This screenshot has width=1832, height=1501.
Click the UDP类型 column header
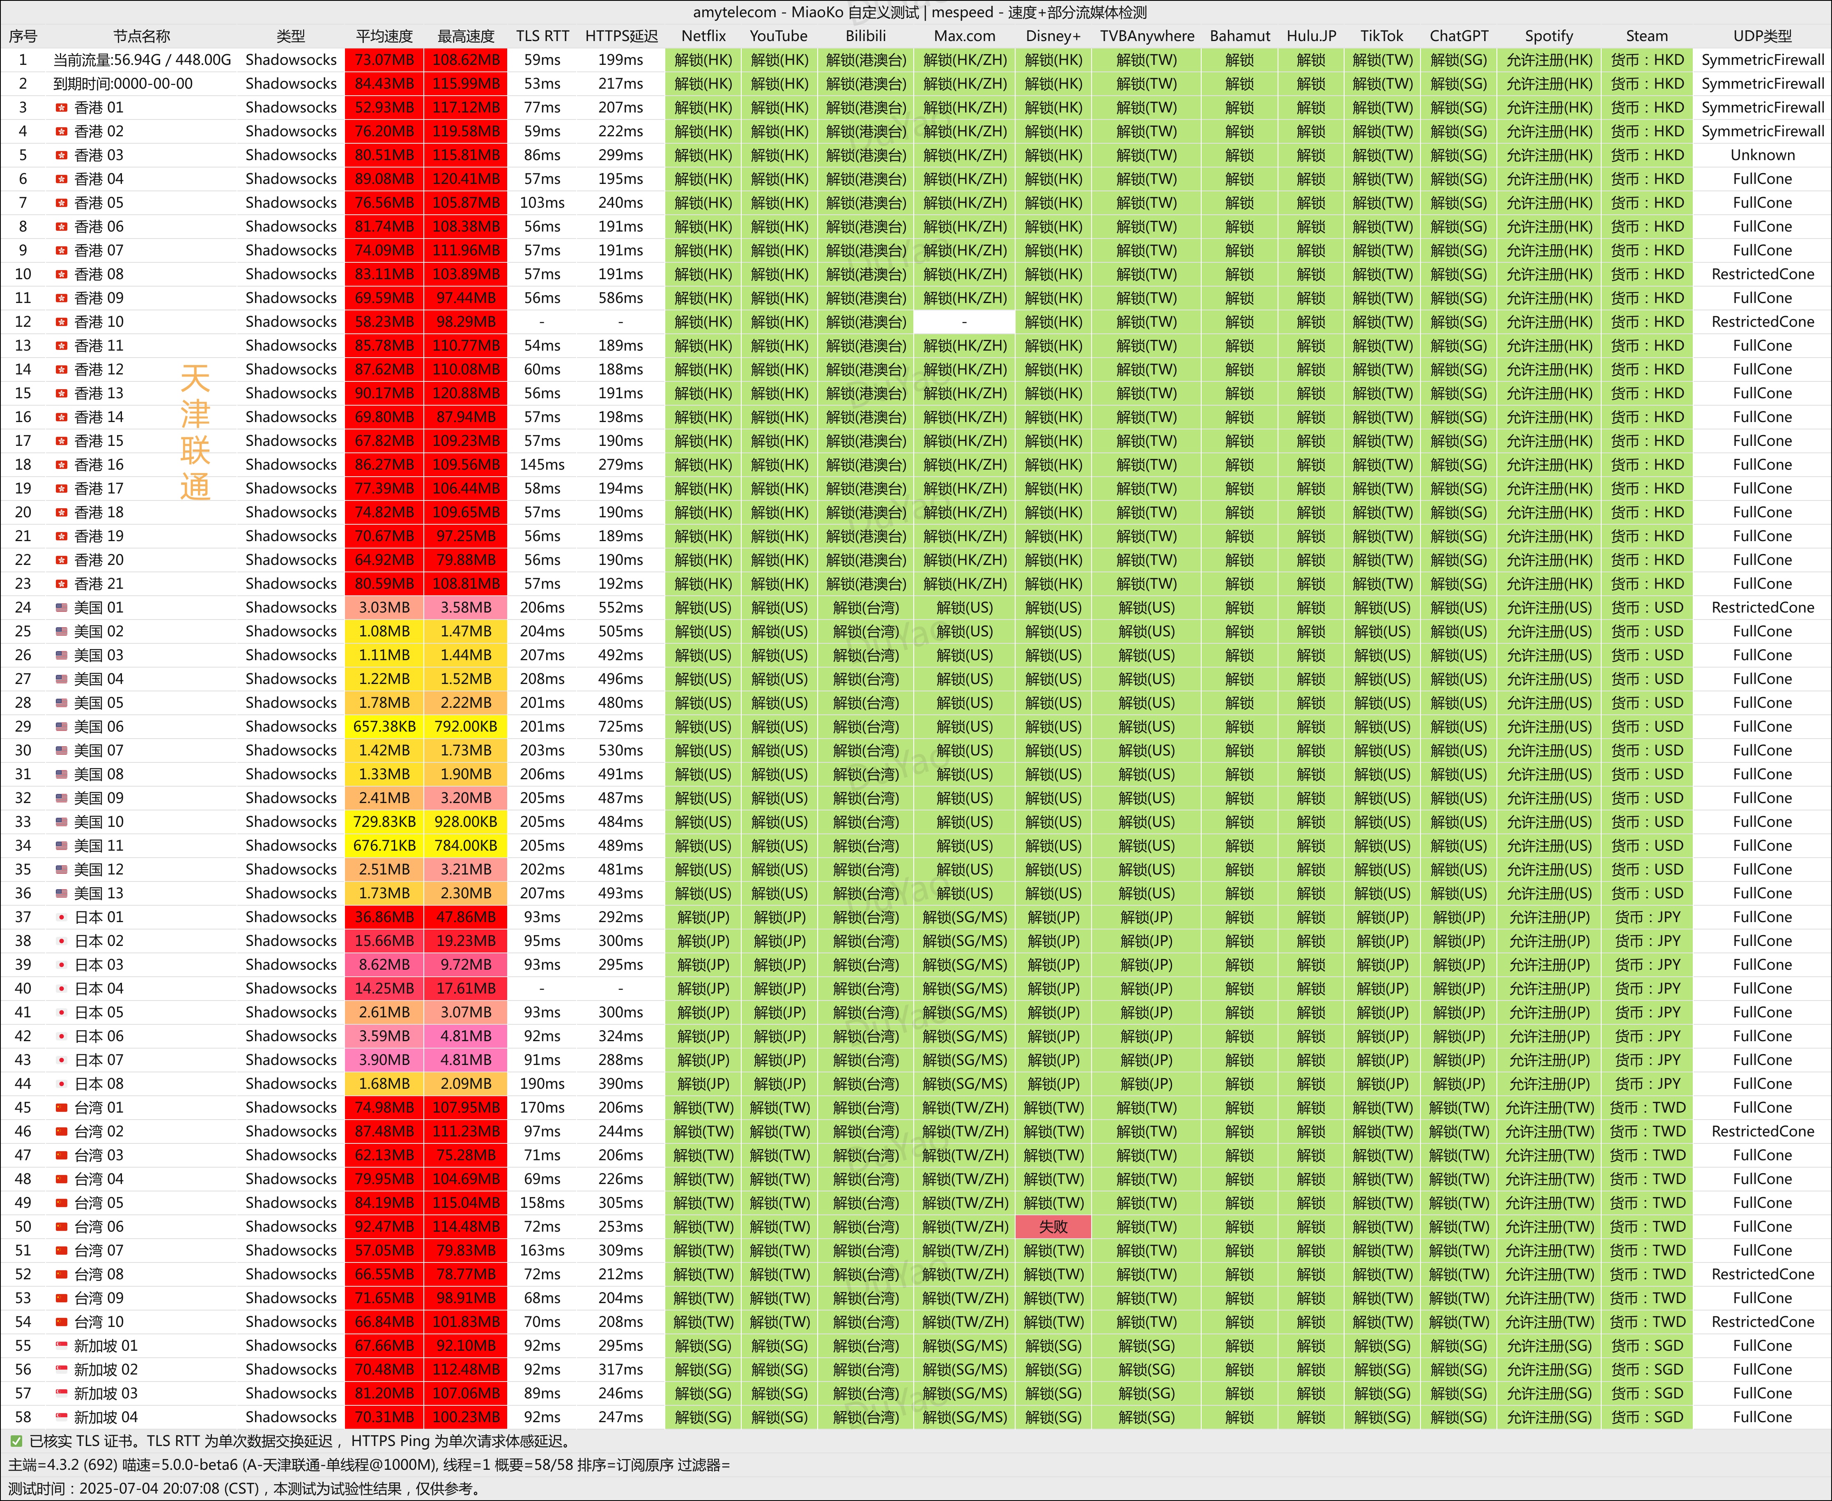coord(1763,36)
